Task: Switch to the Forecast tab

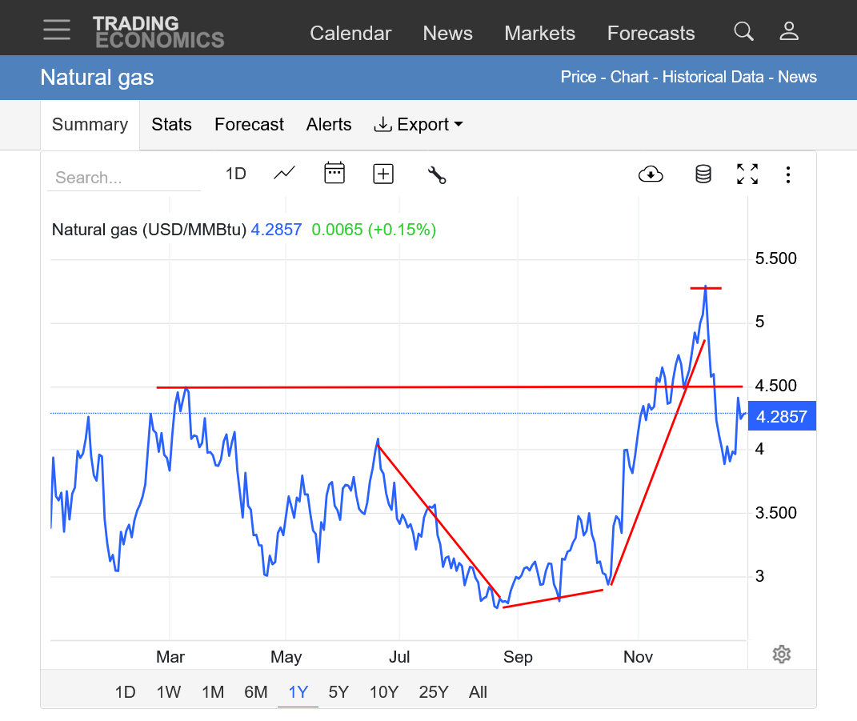Action: click(249, 125)
